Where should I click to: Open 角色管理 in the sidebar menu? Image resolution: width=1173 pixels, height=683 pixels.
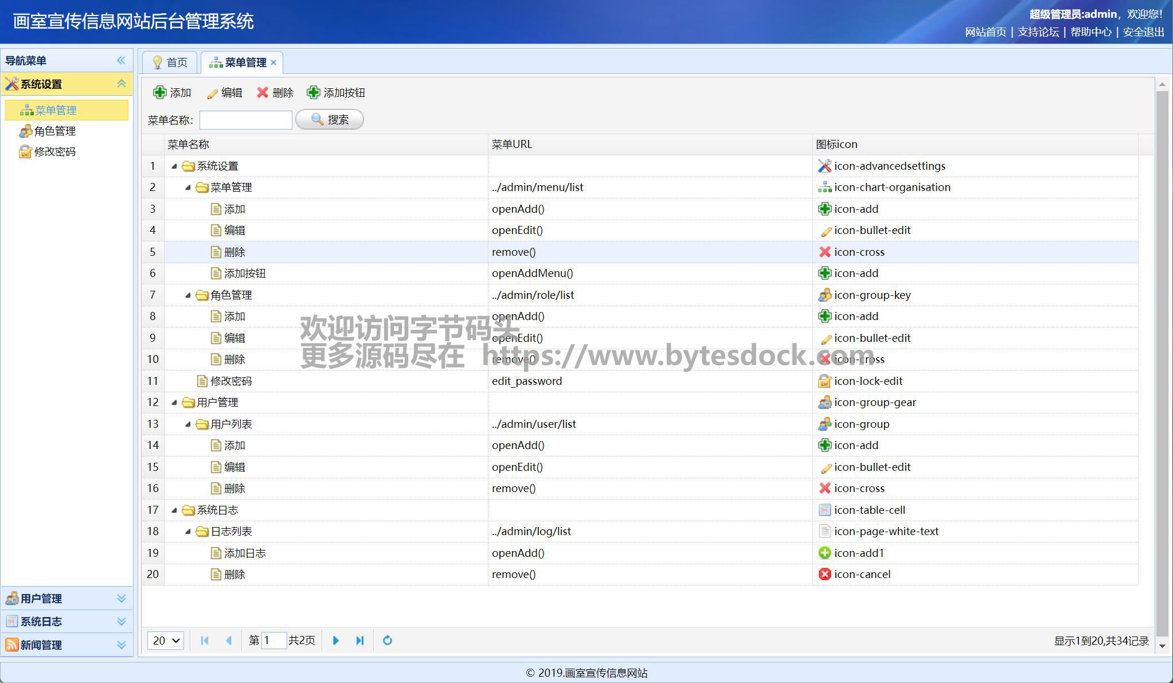pyautogui.click(x=54, y=131)
